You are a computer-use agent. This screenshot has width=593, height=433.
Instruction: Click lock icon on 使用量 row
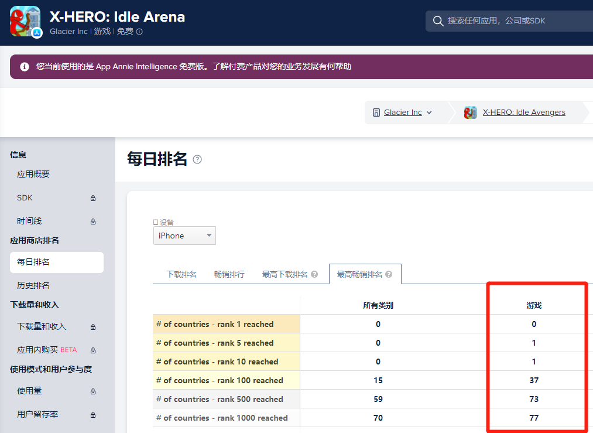click(x=93, y=391)
